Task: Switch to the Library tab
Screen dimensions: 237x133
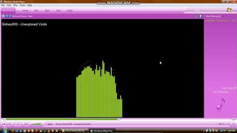Action: pyautogui.click(x=25, y=11)
